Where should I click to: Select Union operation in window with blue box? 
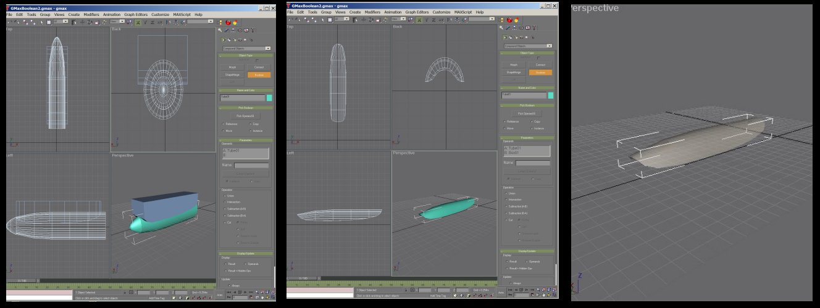click(225, 196)
